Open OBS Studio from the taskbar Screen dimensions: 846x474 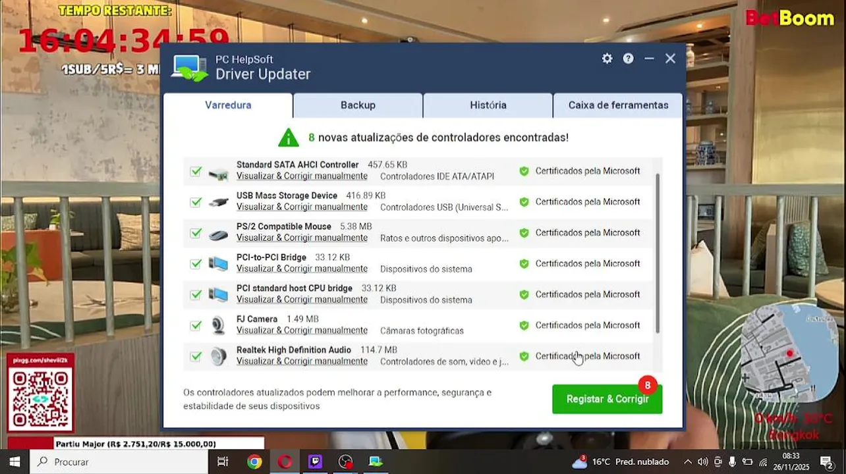click(345, 461)
